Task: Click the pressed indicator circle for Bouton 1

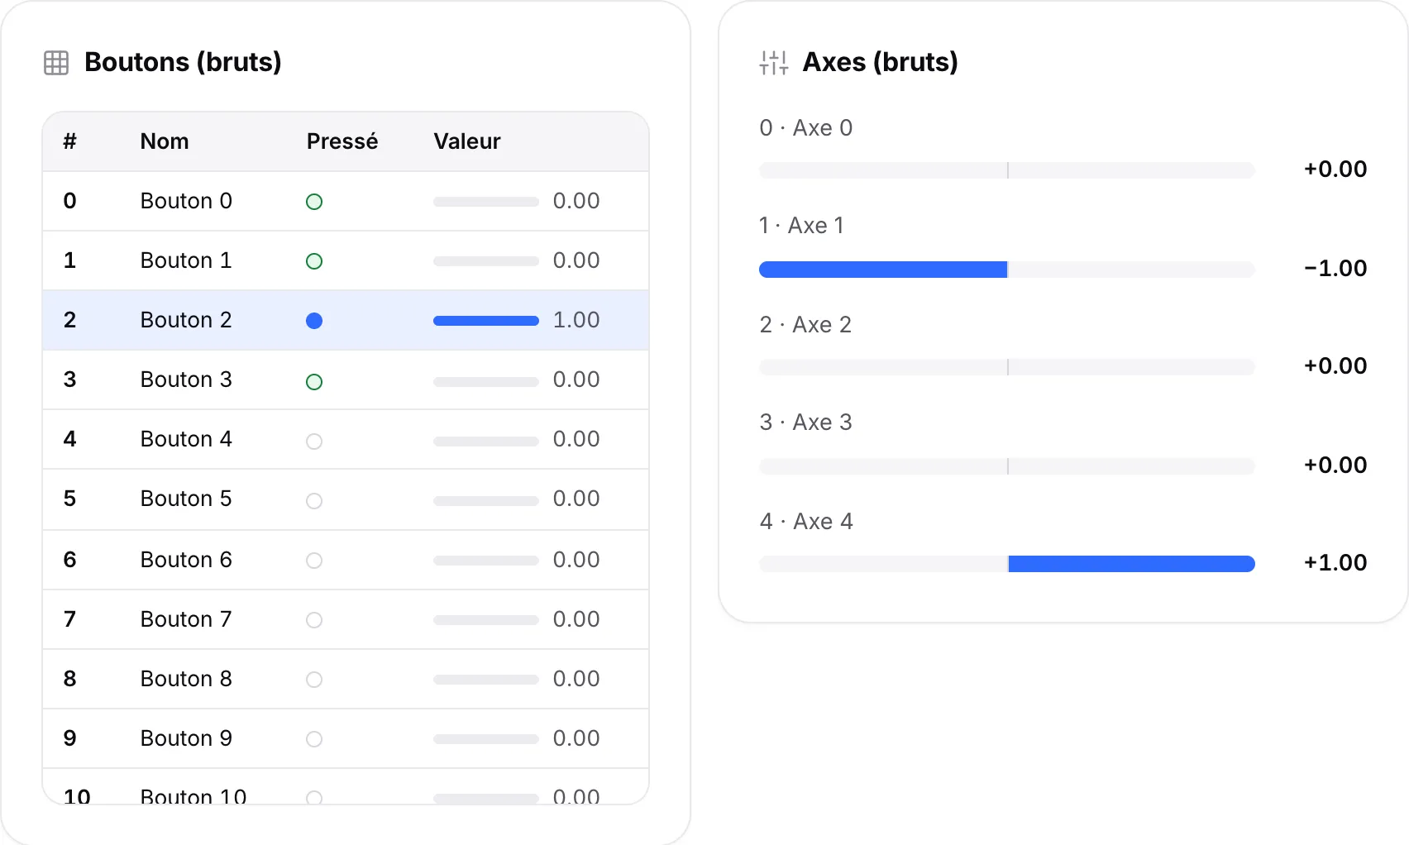Action: [x=314, y=261]
